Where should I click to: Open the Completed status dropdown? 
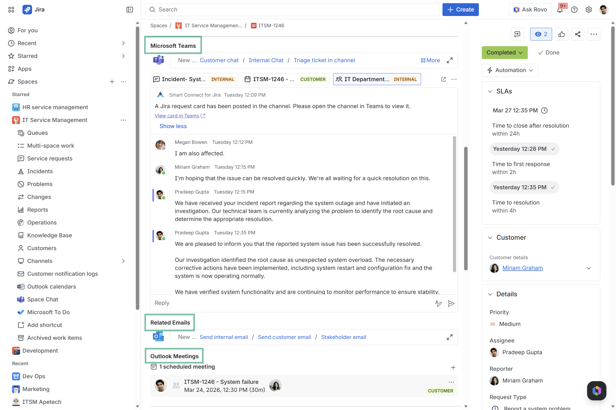[x=505, y=53]
